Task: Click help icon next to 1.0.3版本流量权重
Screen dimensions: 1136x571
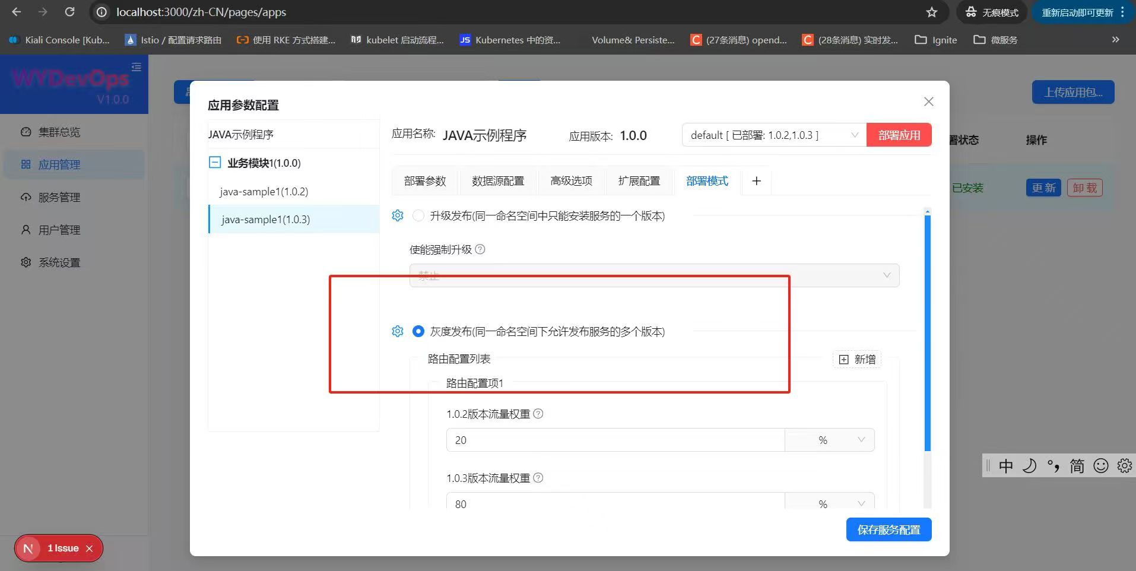Action: (x=538, y=478)
